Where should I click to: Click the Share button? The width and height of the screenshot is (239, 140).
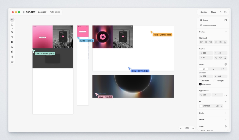[x=213, y=12]
